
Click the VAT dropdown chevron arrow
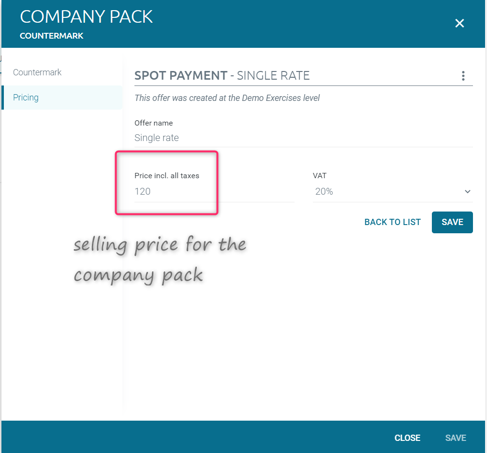467,192
